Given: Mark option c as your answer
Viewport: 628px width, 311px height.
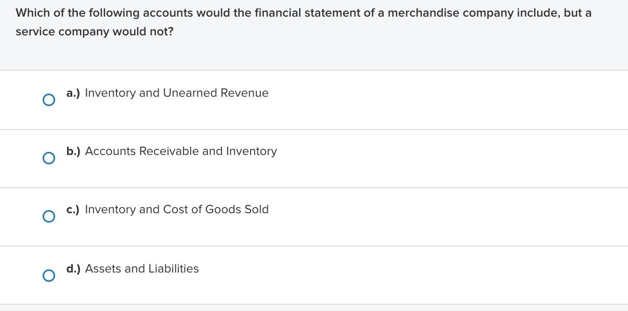Looking at the screenshot, I should click(49, 216).
